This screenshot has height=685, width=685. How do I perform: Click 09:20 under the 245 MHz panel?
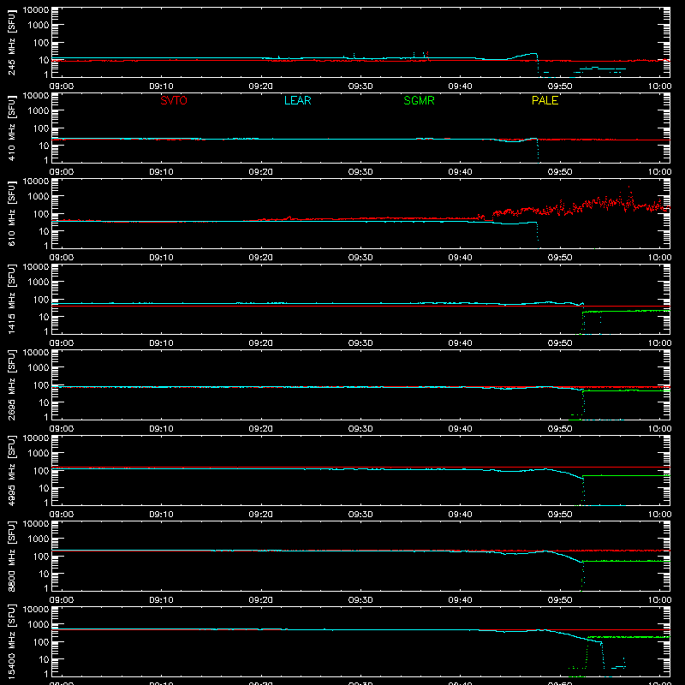coord(261,86)
